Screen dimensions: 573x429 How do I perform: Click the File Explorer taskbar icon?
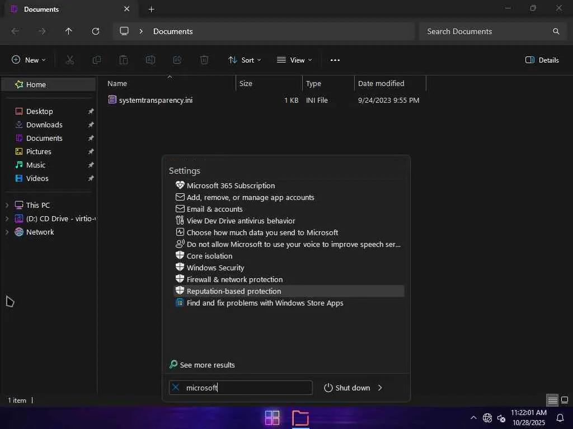pos(300,418)
